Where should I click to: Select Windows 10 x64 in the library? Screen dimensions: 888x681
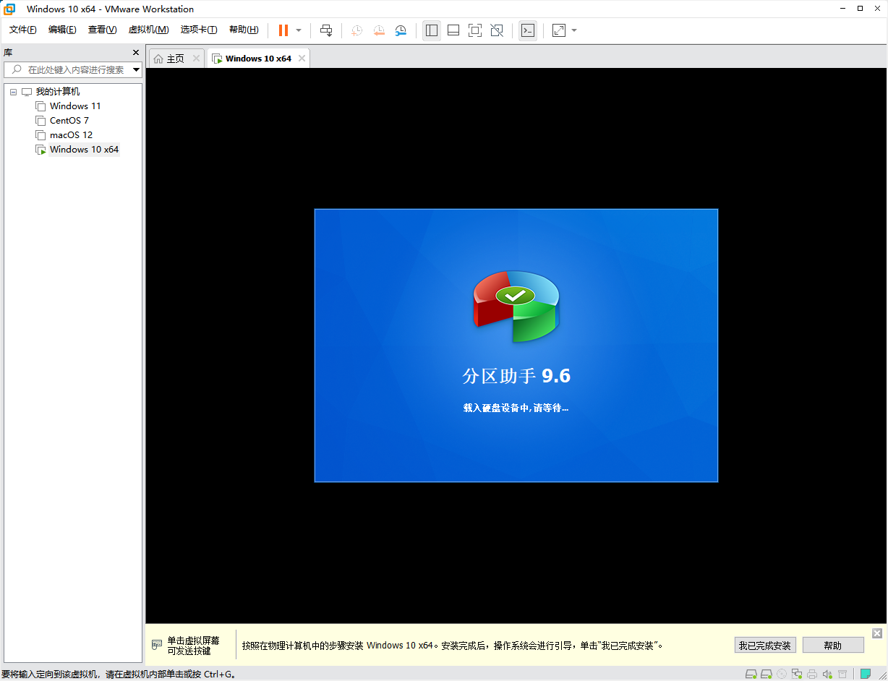click(x=84, y=150)
